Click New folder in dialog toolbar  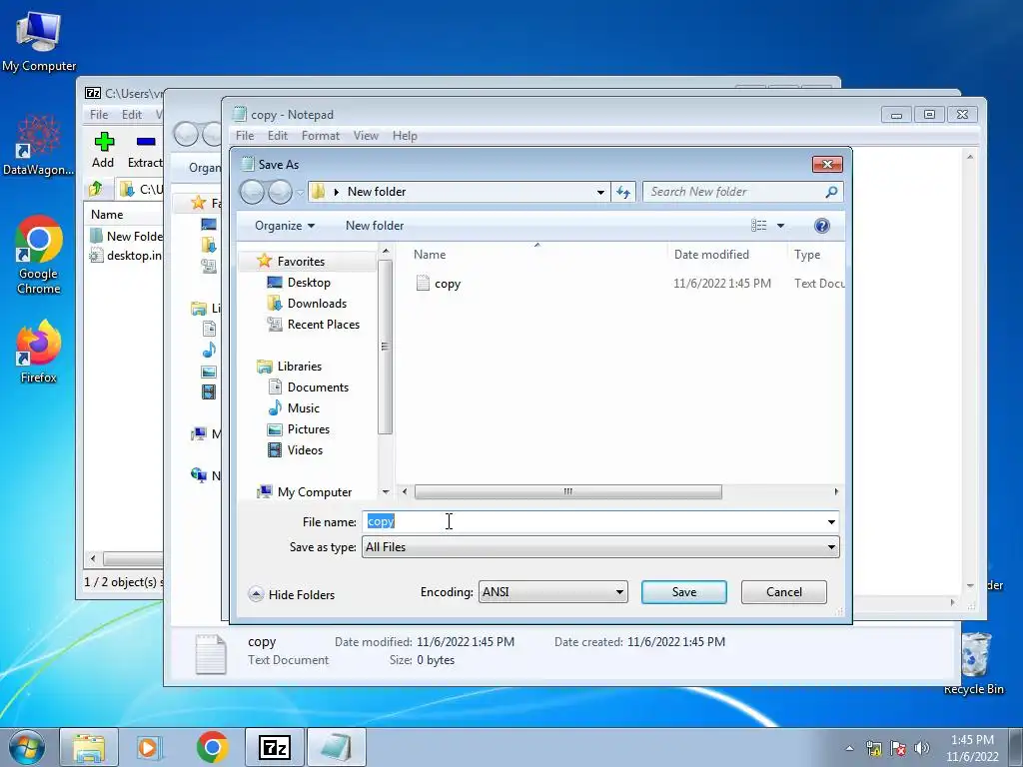(x=375, y=226)
